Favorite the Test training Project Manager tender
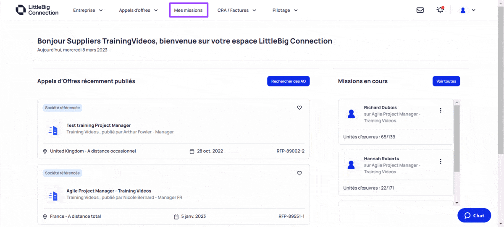Viewport: 504px width, 227px height. [299, 108]
